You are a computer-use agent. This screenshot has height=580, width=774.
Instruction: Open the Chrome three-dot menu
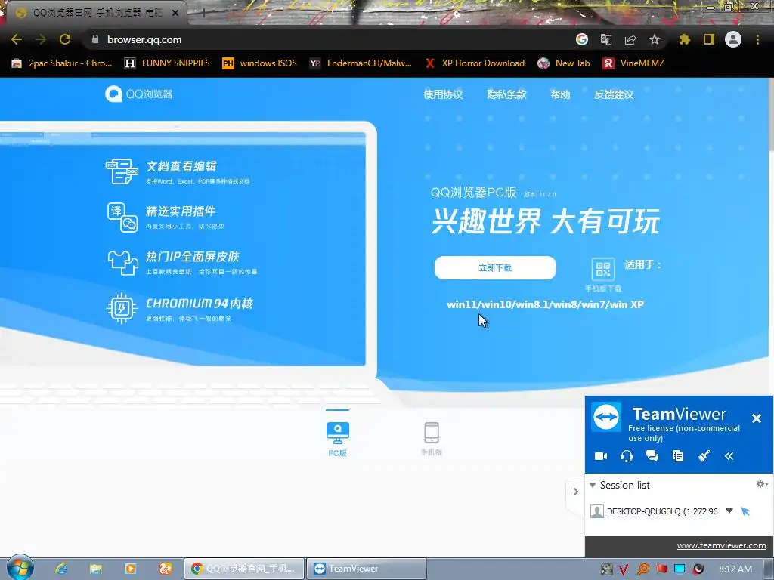(757, 39)
